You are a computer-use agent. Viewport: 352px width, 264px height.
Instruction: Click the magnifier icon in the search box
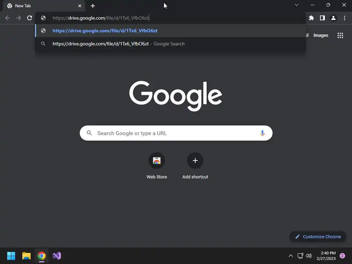(89, 133)
